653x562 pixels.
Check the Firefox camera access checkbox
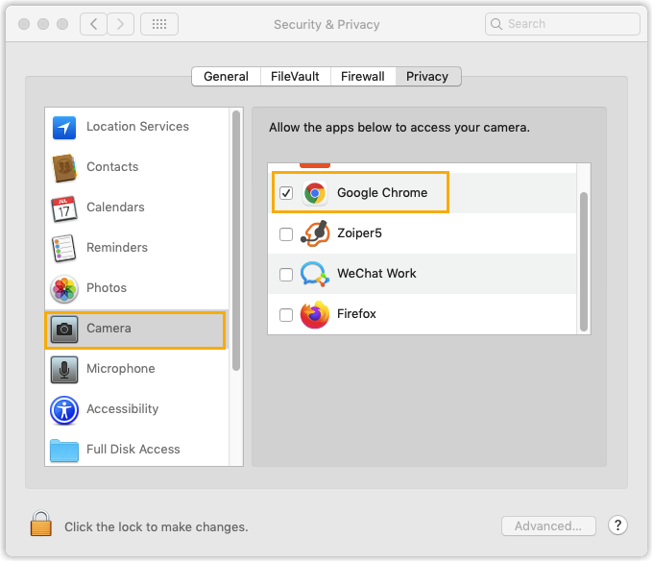(286, 315)
